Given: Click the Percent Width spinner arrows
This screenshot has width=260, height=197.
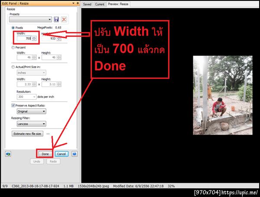Looking at the screenshot, I should pyautogui.click(x=34, y=57).
